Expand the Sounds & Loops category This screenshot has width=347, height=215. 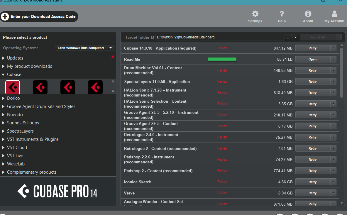[3, 123]
